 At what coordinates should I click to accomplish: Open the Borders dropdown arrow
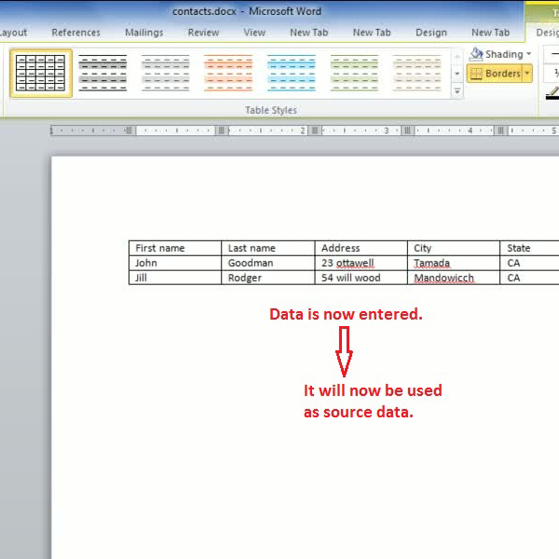click(527, 74)
